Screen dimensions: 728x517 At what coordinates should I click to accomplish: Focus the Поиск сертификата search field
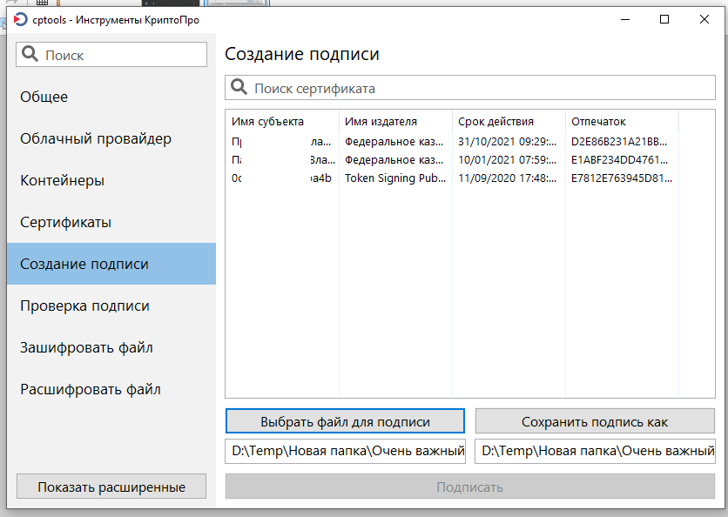tap(479, 89)
